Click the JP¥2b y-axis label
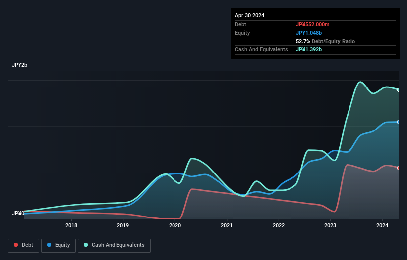 [20, 65]
